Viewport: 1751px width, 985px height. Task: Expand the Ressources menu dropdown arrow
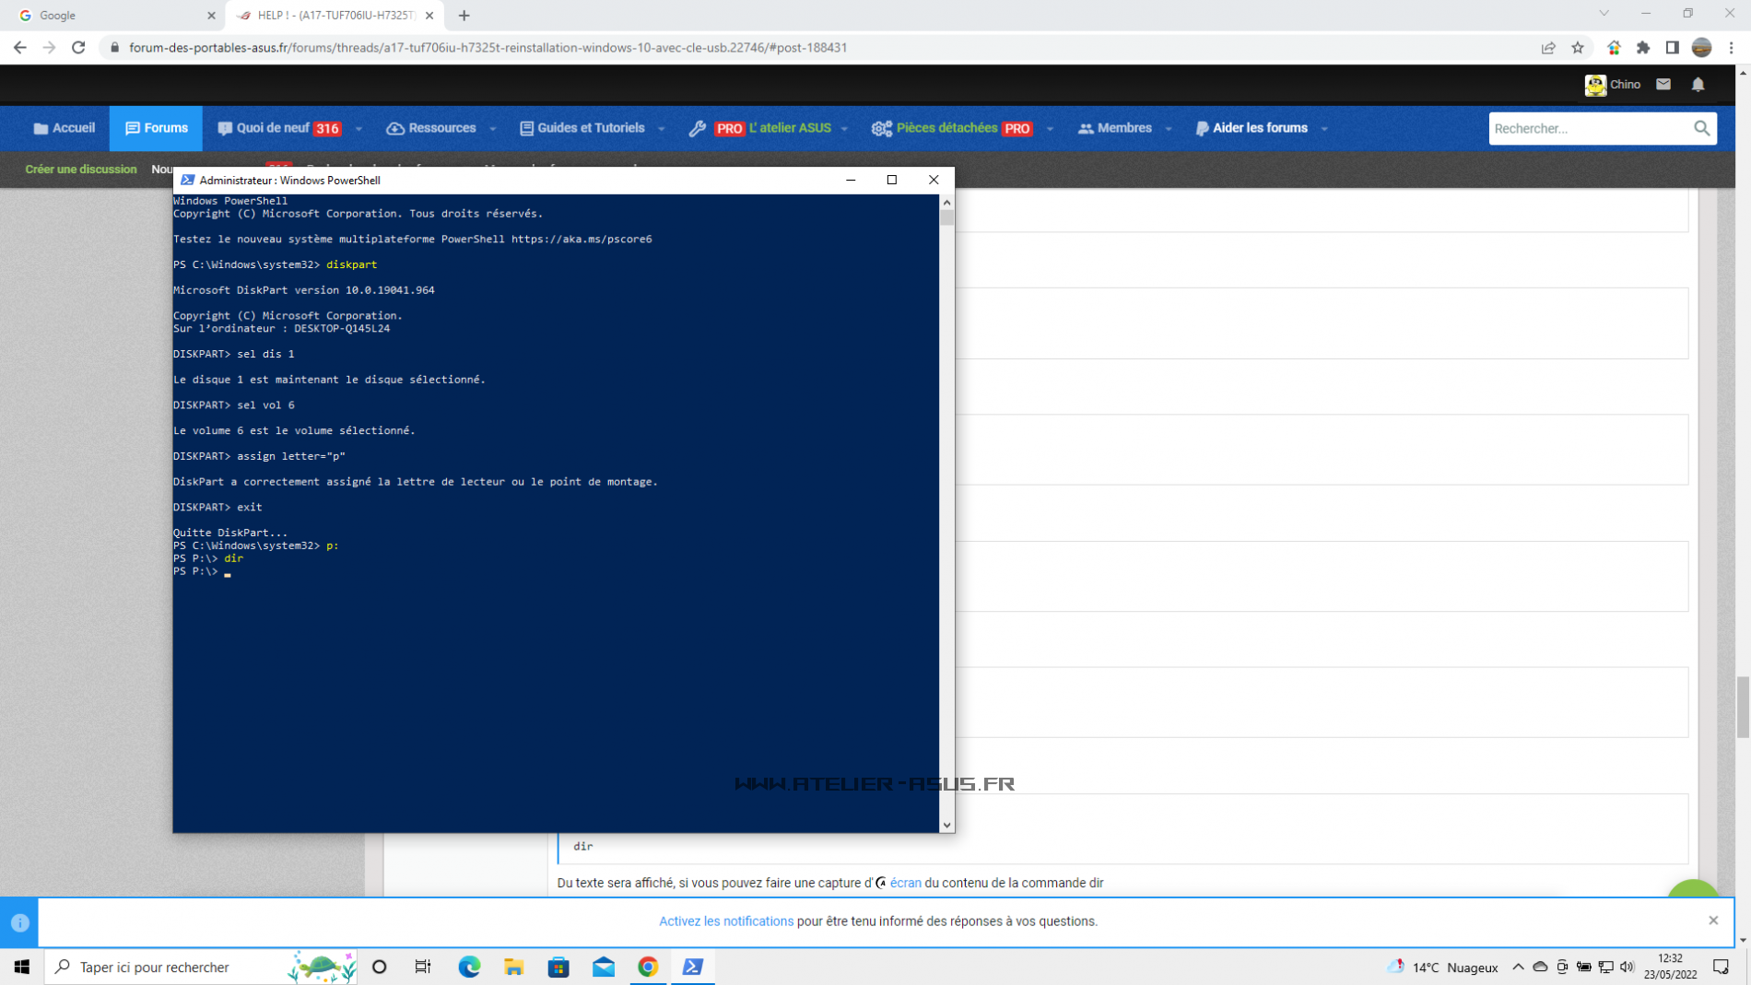493,129
